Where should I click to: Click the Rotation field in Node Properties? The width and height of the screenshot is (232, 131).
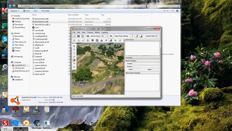tap(146, 67)
